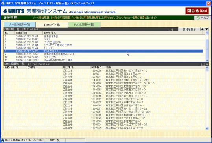This screenshot has height=143, width=212.
Task: Select customer row with address 瑞江2丁目5-21
Action: tap(104, 77)
